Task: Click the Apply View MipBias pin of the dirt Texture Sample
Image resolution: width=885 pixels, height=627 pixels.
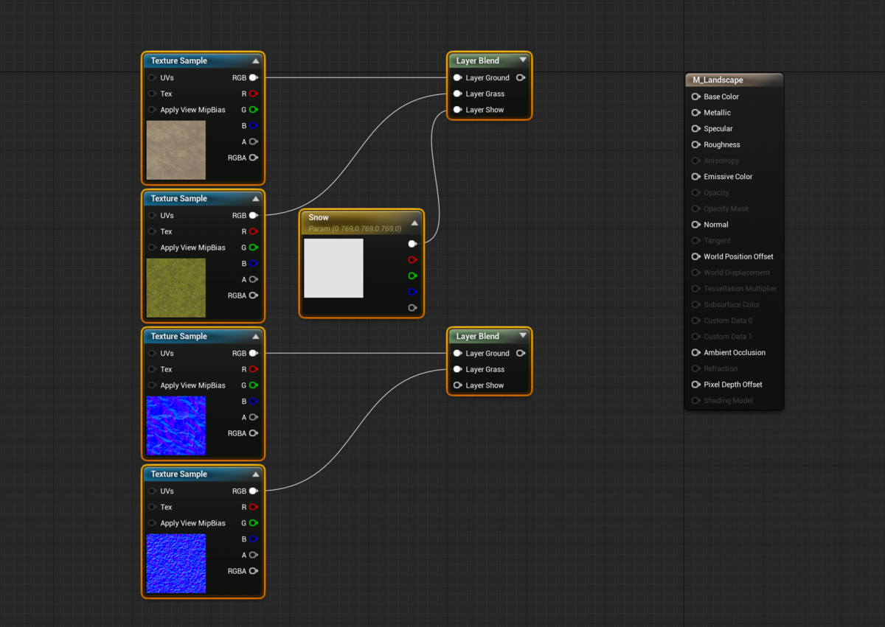Action: 152,110
